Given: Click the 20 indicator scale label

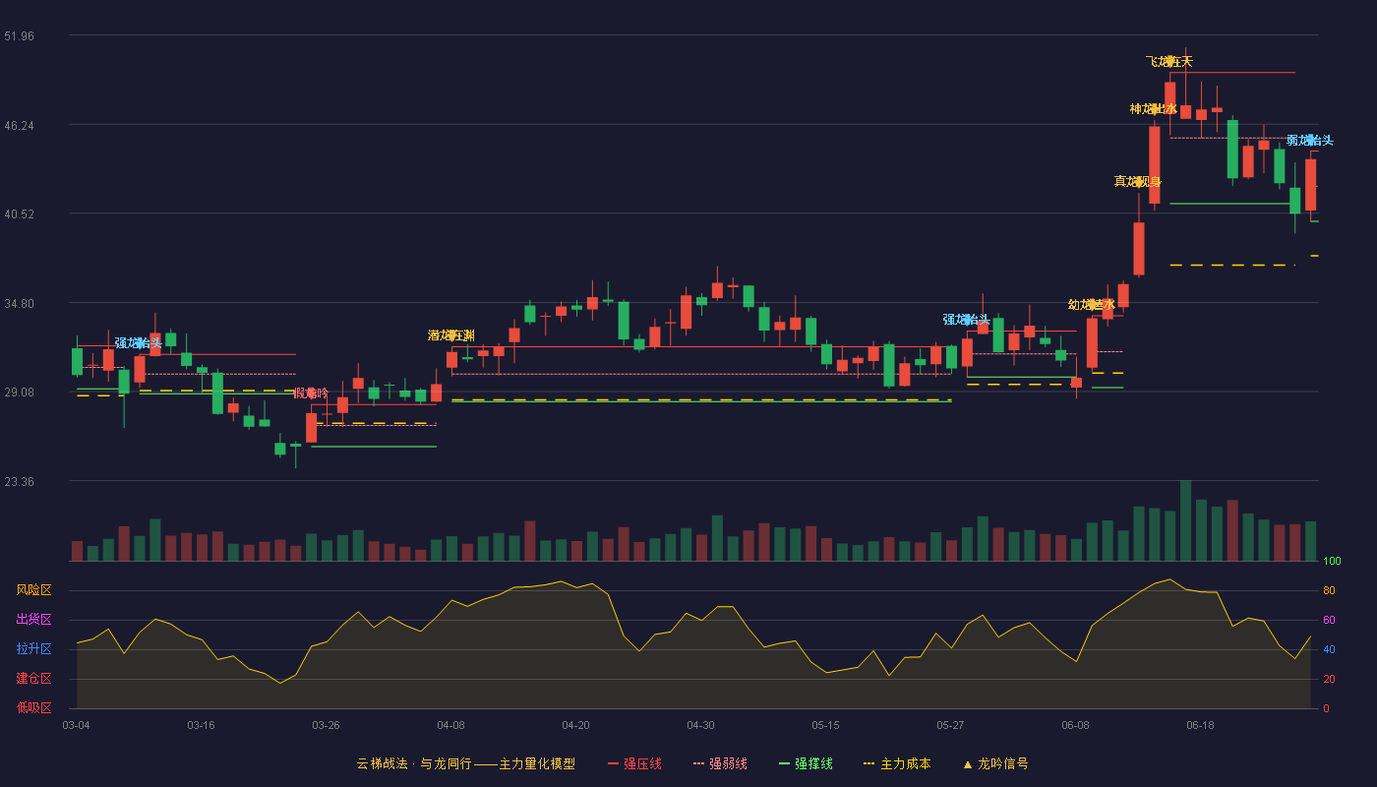Looking at the screenshot, I should [1329, 680].
